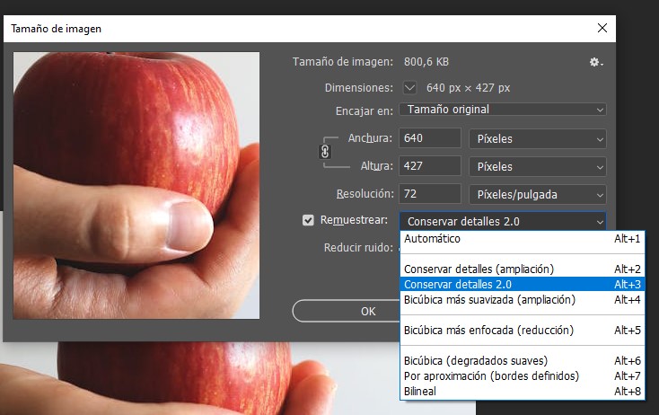Open the Anchura units Píxeles dropdown
Screen dimensions: 659x415
tap(538, 138)
